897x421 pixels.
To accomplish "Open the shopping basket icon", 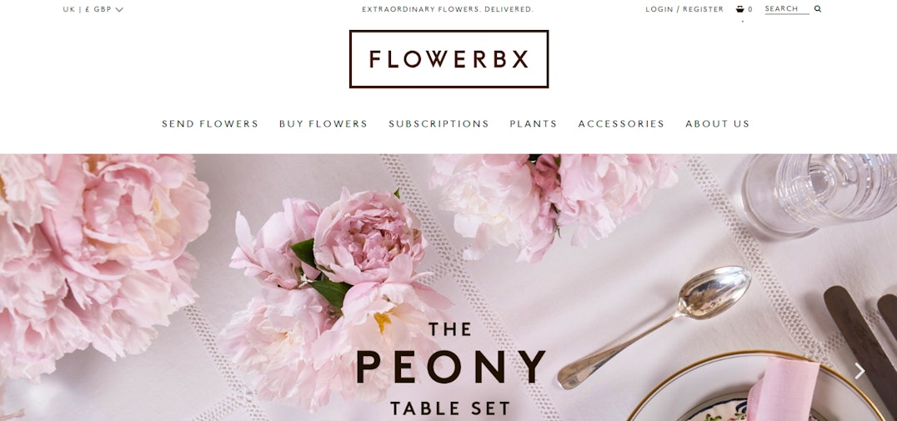I will tap(739, 9).
